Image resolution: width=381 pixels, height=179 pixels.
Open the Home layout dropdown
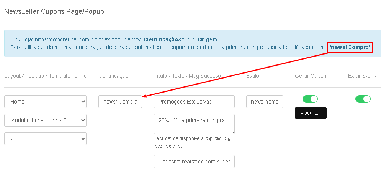(x=45, y=102)
